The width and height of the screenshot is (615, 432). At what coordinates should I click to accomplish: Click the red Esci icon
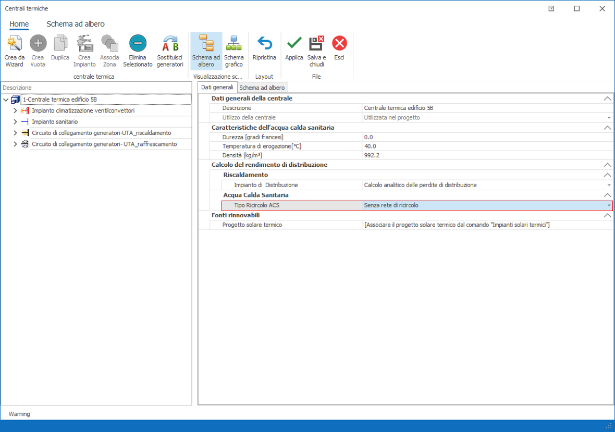click(x=339, y=43)
